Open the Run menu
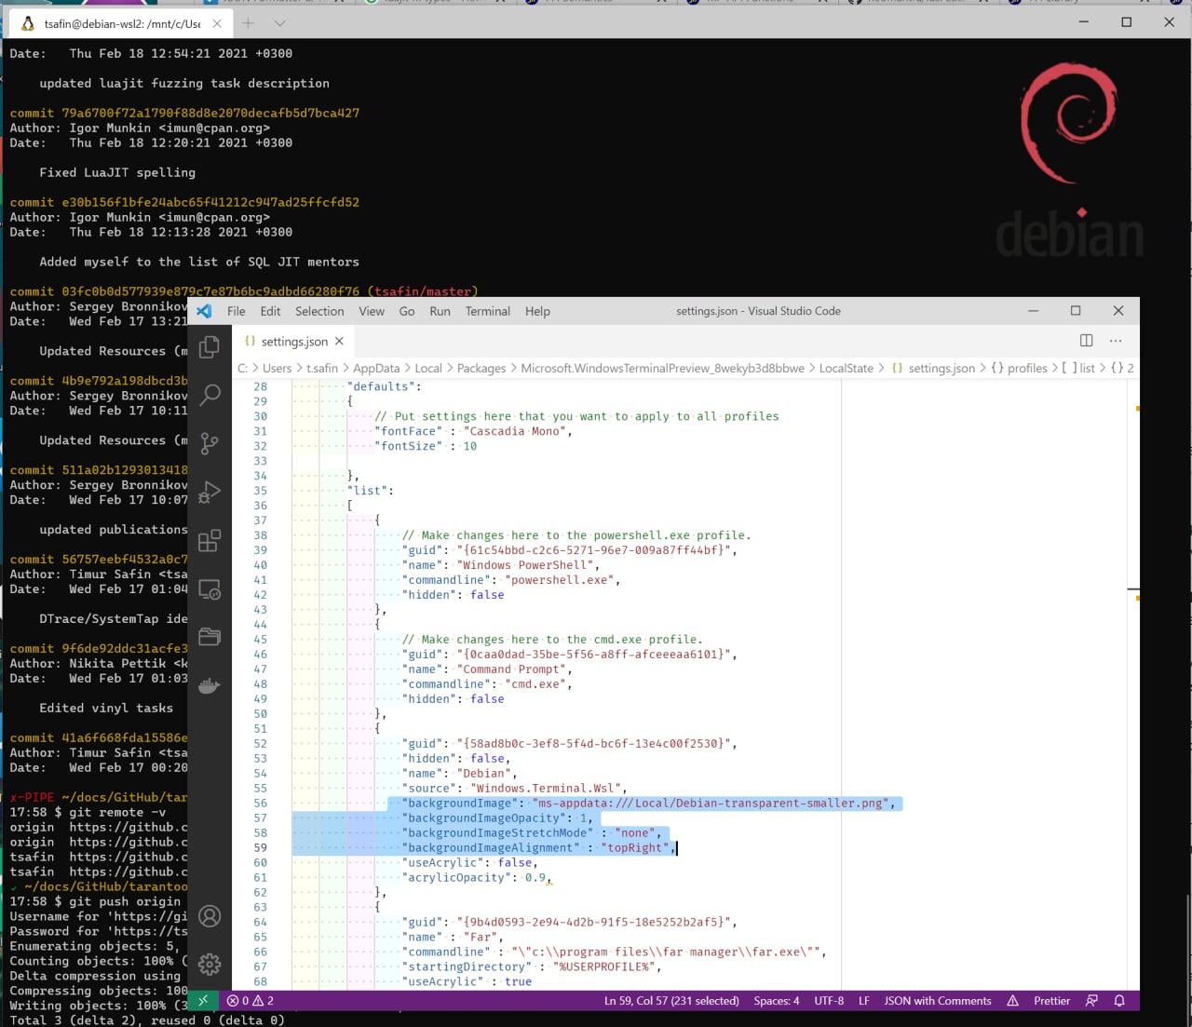This screenshot has height=1027, width=1192. click(440, 311)
